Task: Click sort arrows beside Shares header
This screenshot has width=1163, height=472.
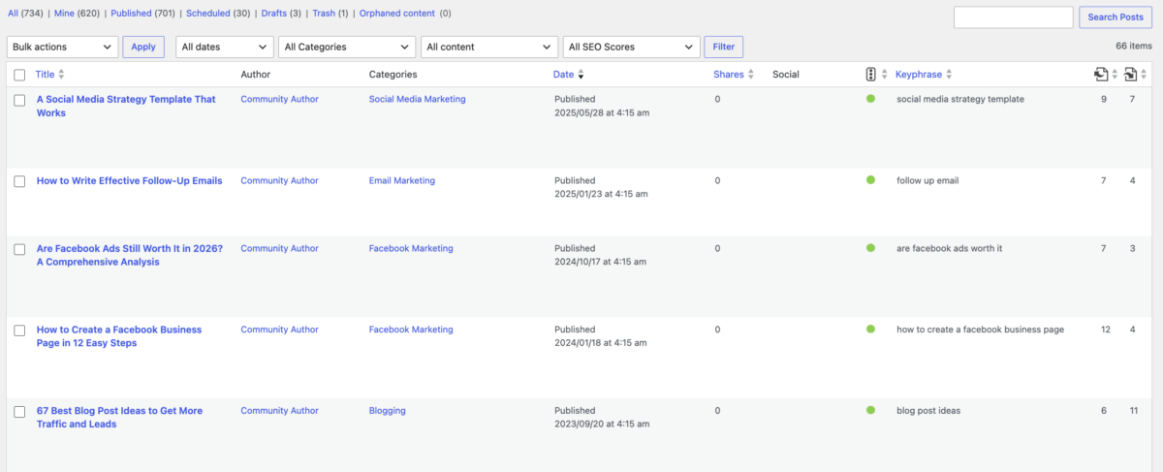Action: coord(751,74)
